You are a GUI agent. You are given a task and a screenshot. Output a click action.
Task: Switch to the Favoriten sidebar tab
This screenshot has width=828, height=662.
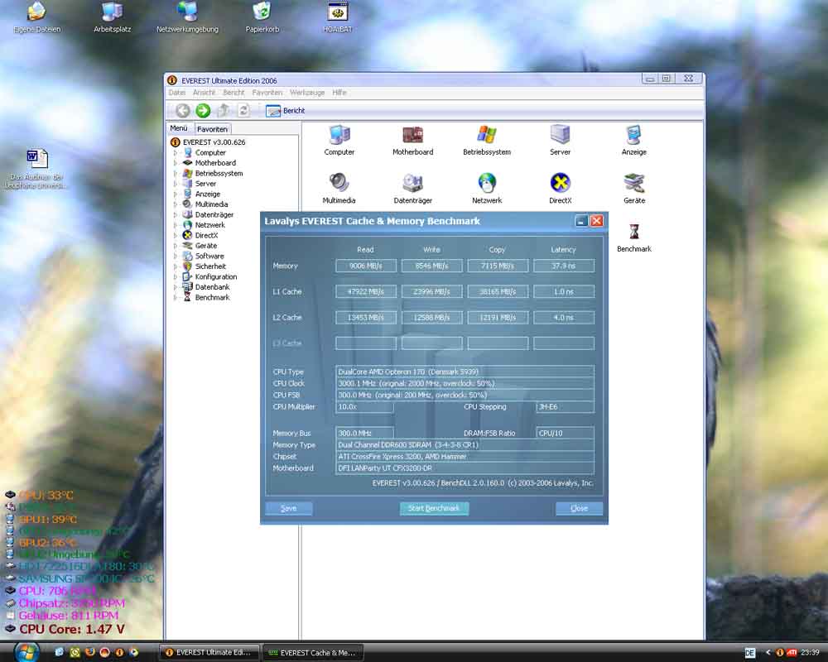tap(212, 129)
